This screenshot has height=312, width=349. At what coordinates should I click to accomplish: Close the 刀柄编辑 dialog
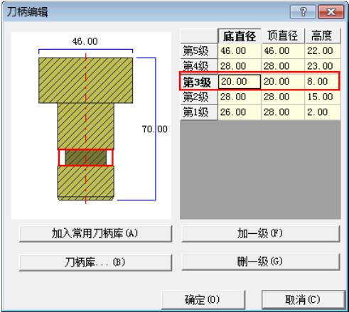tap(331, 11)
